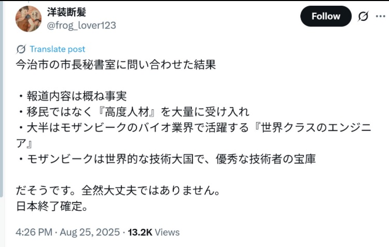Click the @frog_lover123 handle
This screenshot has width=389, height=247.
pyautogui.click(x=81, y=25)
